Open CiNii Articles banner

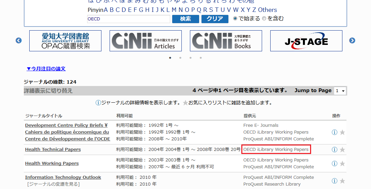coord(146,41)
